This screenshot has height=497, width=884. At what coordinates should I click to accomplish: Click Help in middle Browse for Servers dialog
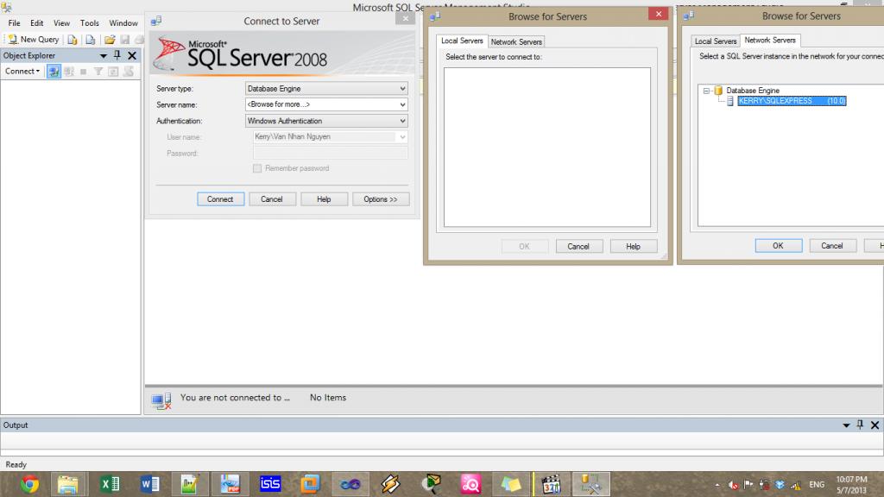(x=633, y=246)
